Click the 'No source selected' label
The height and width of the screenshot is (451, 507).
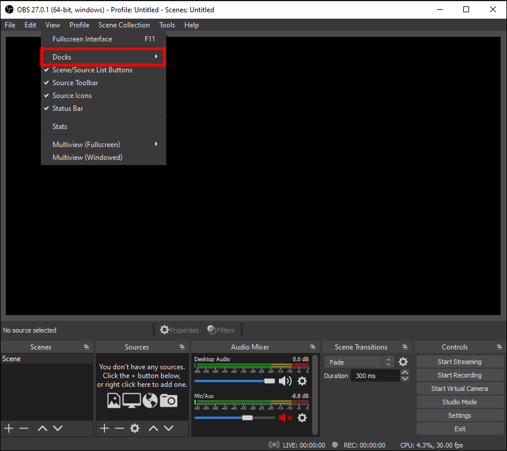(30, 330)
